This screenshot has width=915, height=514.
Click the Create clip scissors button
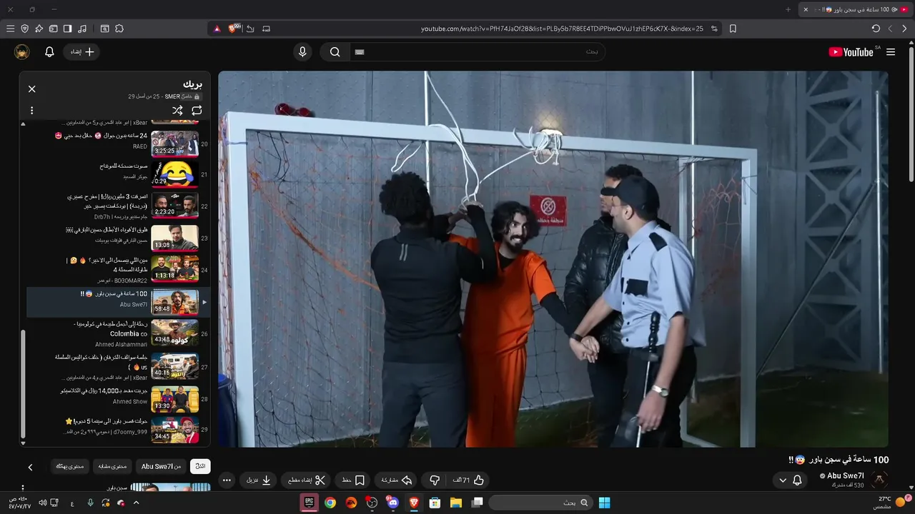[306, 480]
